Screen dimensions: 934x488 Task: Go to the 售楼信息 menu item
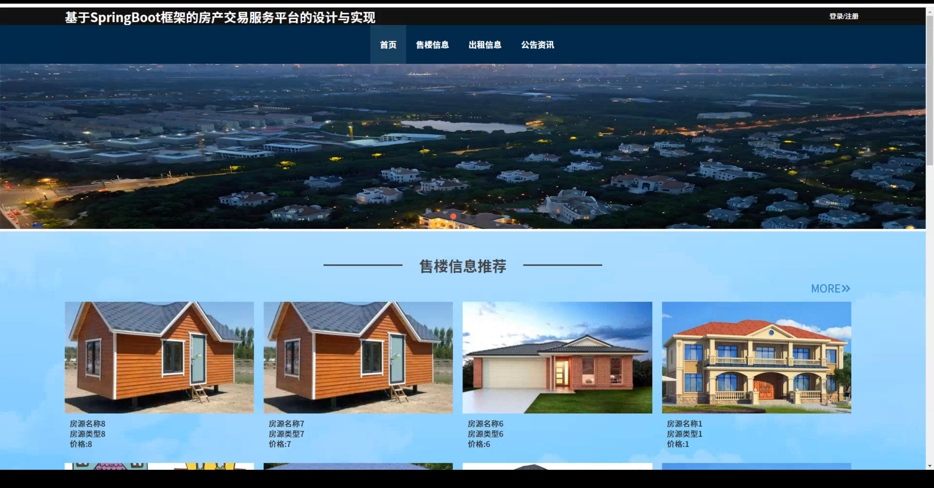[x=432, y=45]
